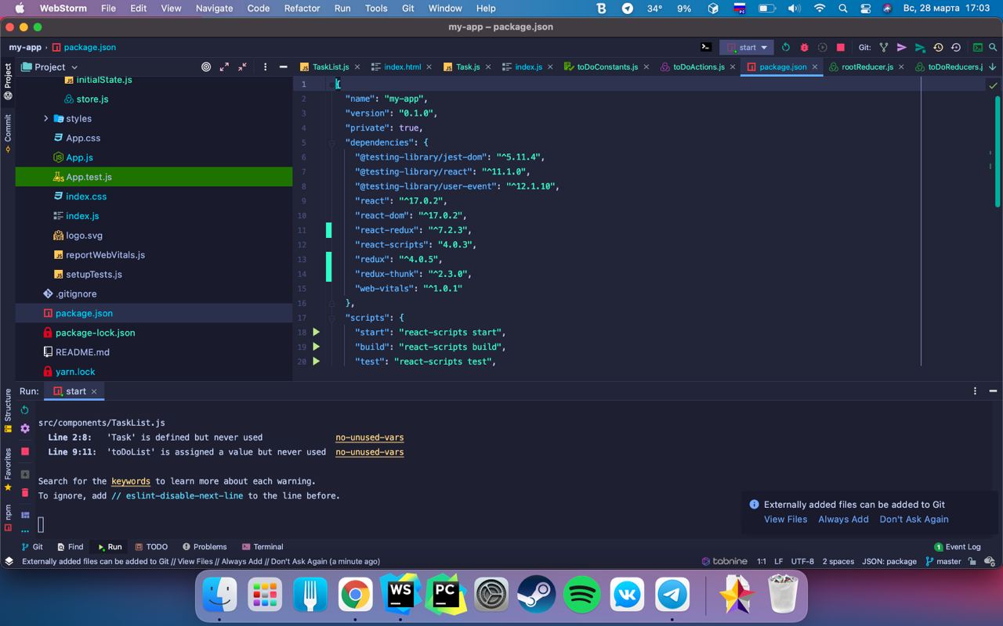1003x626 pixels.
Task: Open Project panel options via three dots
Action: coord(265,67)
